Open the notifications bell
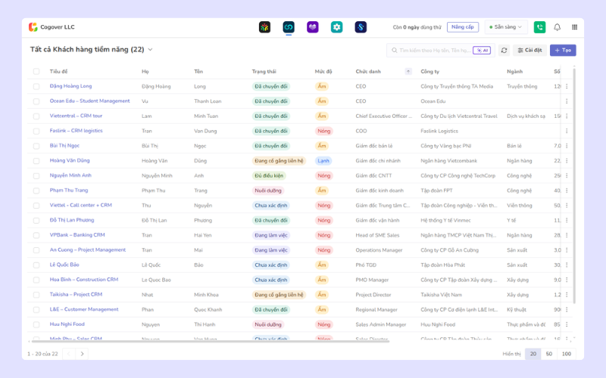 [x=557, y=27]
